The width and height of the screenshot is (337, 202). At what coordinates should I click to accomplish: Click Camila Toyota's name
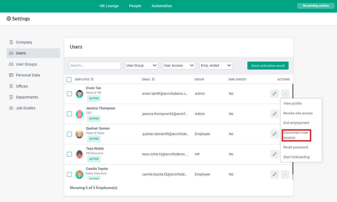pos(97,169)
